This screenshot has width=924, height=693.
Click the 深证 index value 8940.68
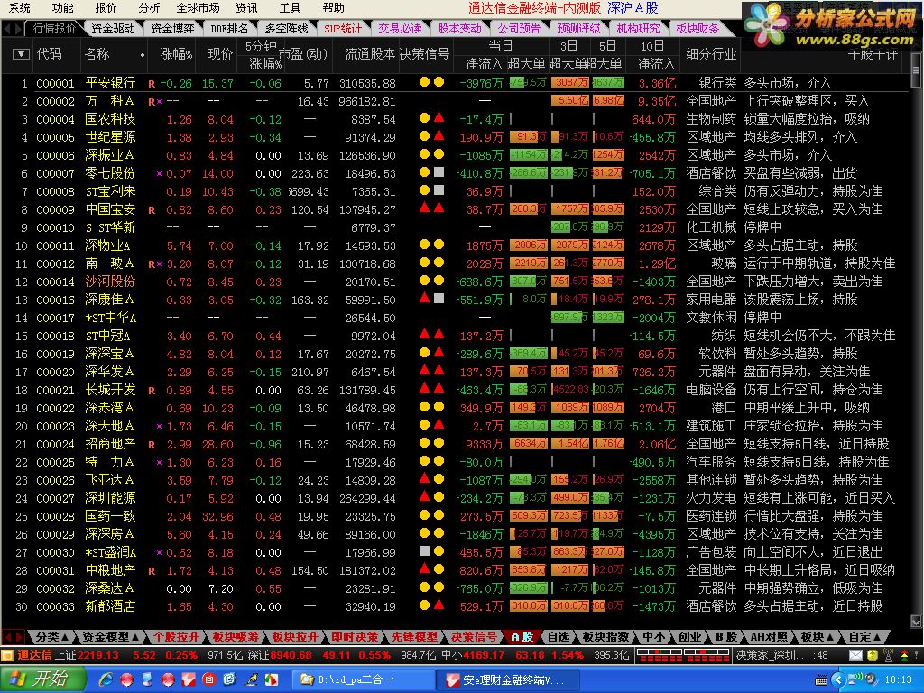(291, 655)
